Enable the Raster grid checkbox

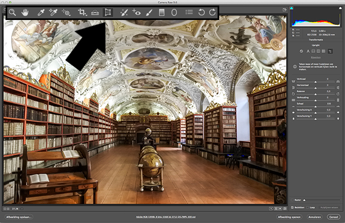pos(292,200)
